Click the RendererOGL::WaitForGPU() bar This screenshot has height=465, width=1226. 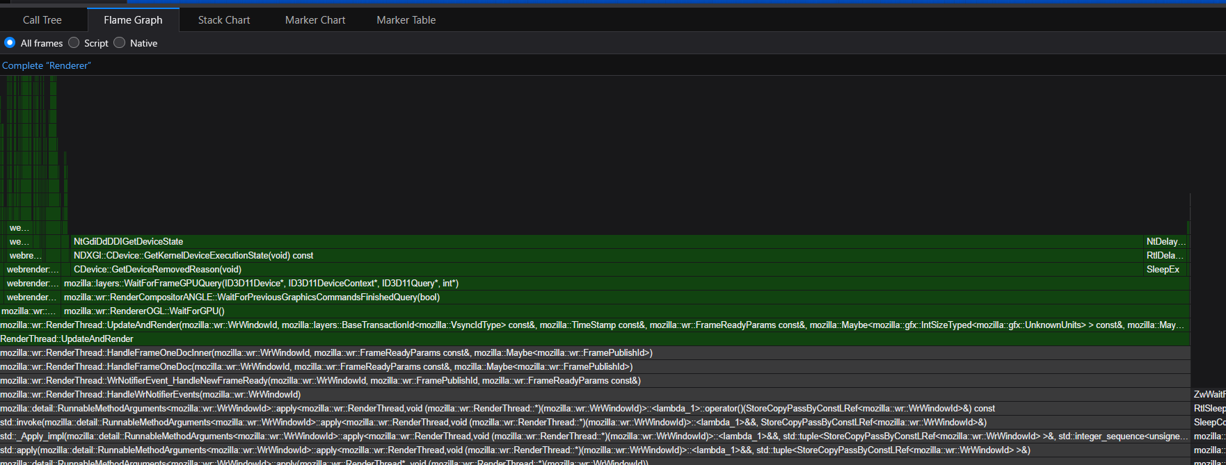(144, 311)
